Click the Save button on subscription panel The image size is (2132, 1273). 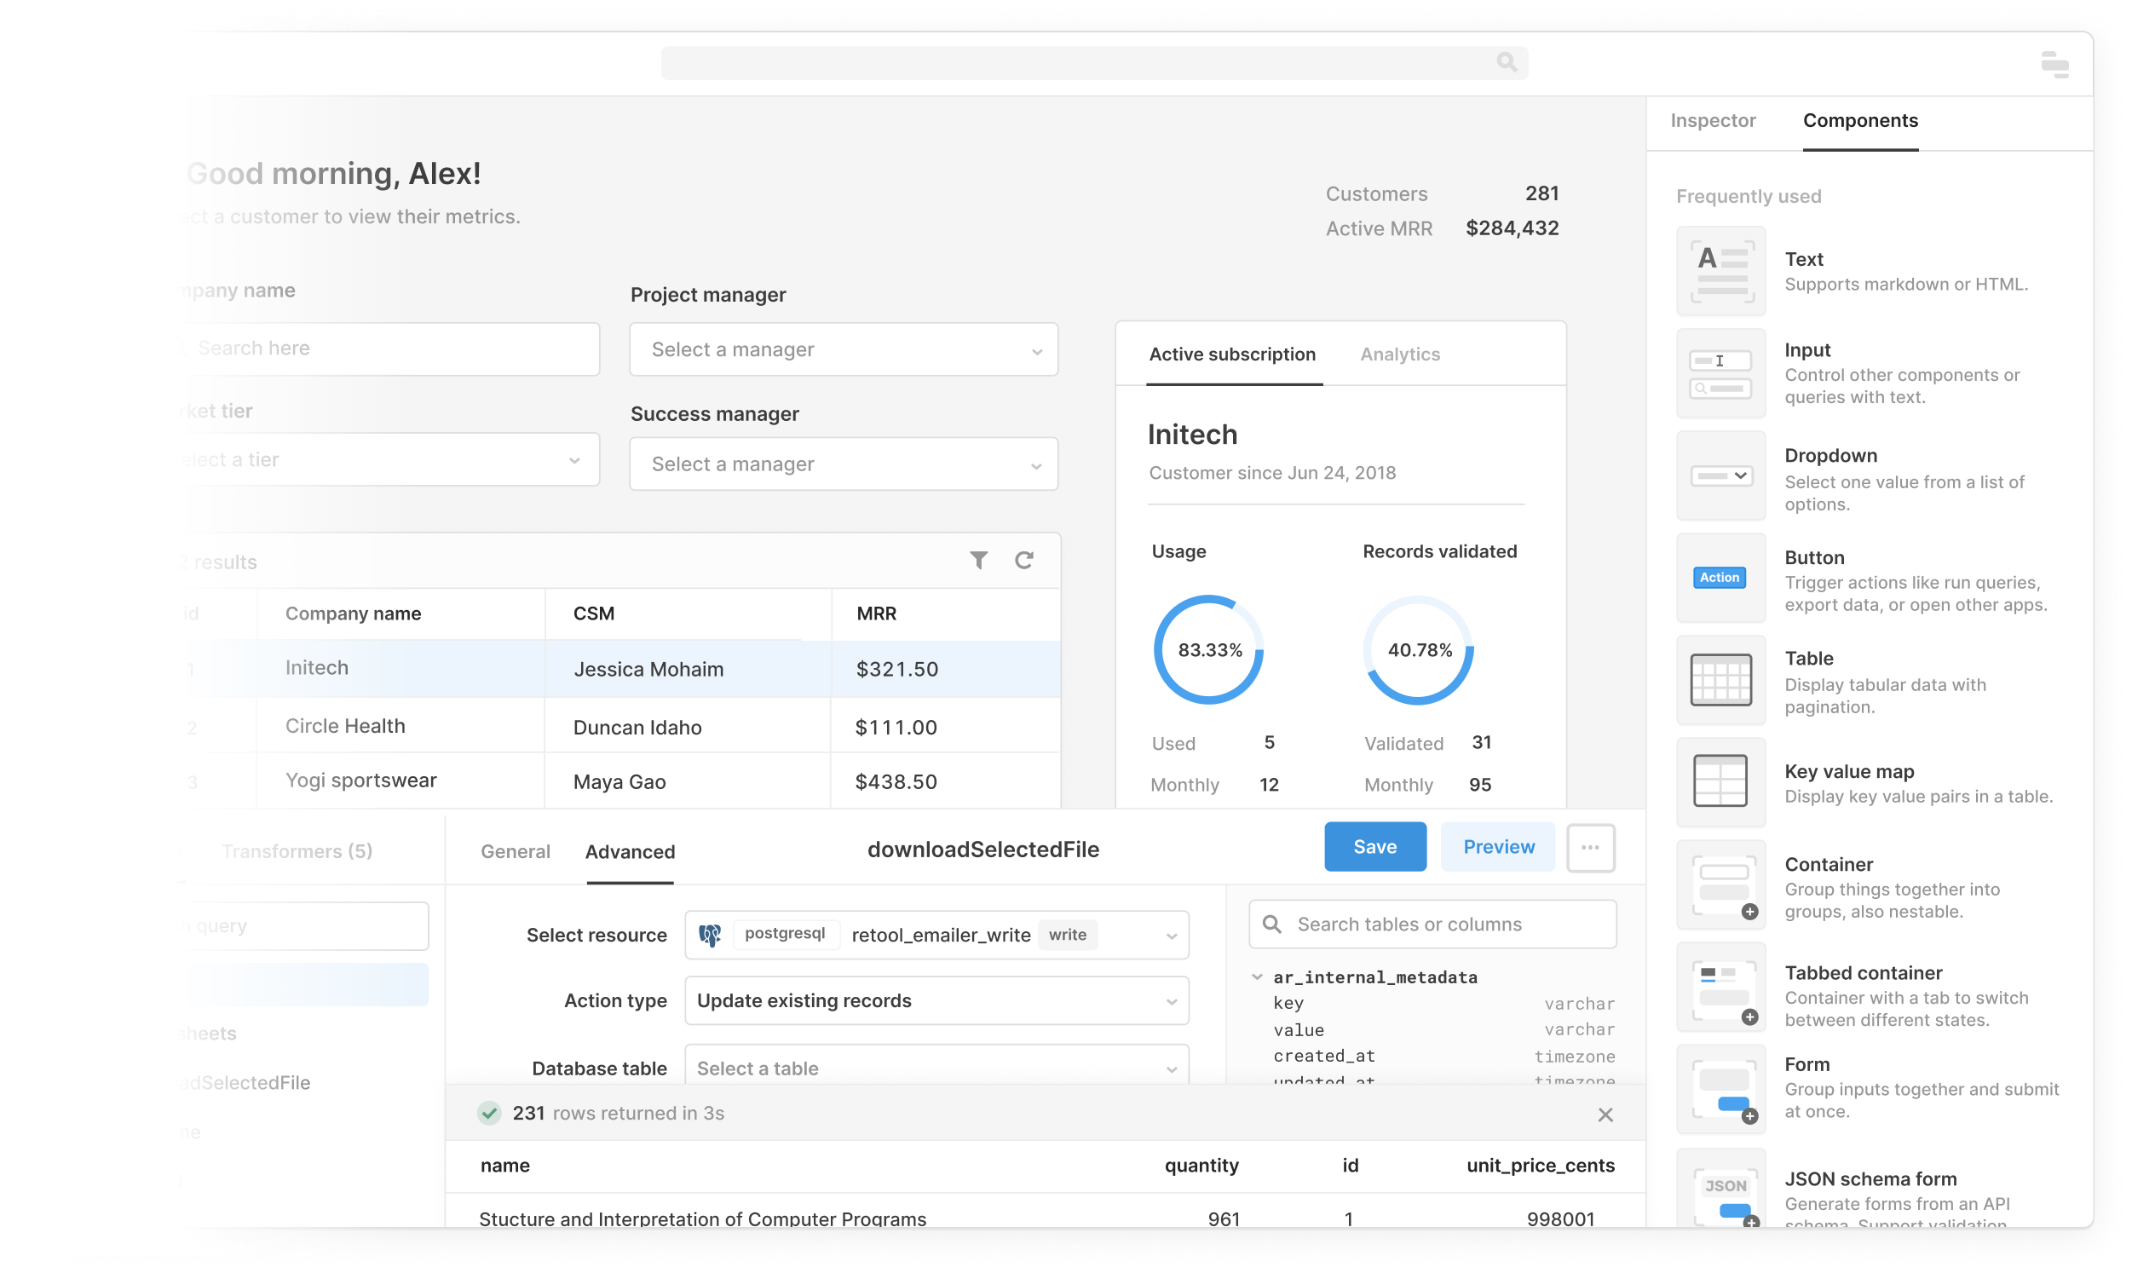1374,845
